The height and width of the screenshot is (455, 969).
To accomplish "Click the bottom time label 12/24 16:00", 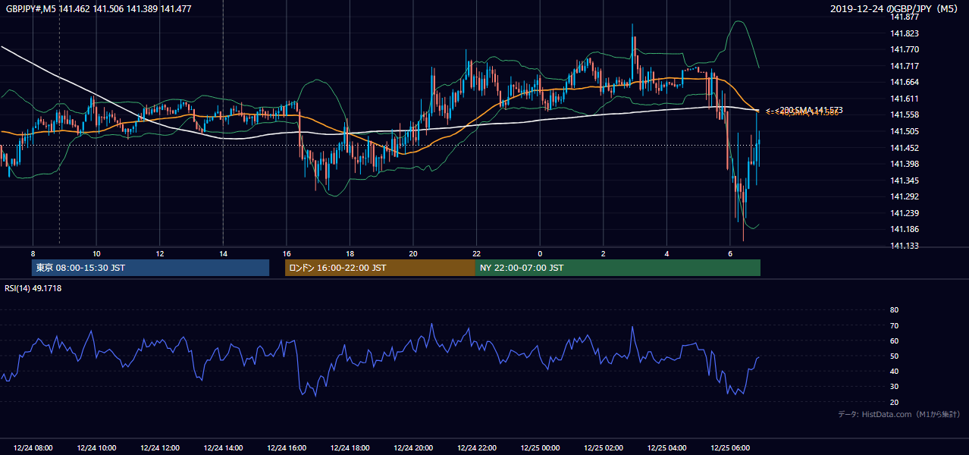I will click(286, 448).
